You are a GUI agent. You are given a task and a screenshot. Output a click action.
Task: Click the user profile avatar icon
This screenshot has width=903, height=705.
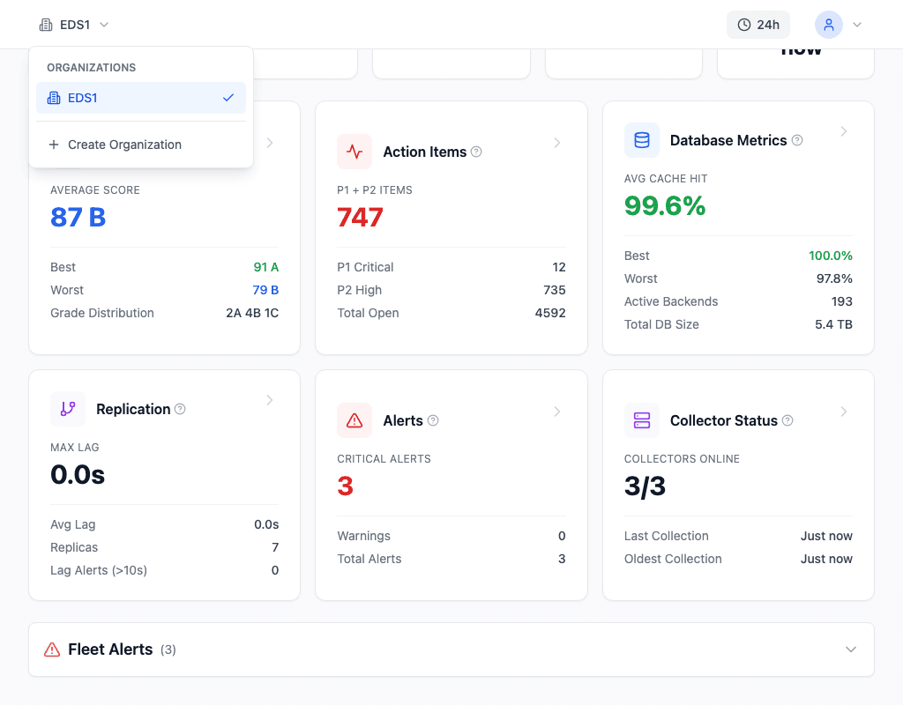point(828,25)
